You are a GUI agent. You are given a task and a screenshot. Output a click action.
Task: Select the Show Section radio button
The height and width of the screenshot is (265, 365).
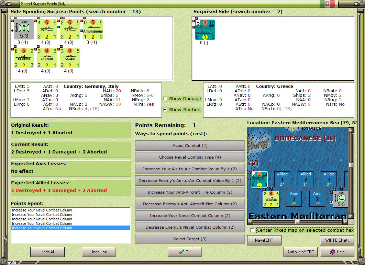point(165,110)
